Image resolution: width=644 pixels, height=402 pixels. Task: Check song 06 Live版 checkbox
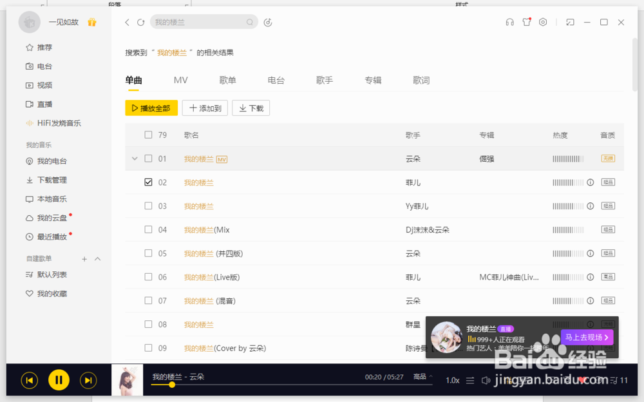pyautogui.click(x=148, y=276)
